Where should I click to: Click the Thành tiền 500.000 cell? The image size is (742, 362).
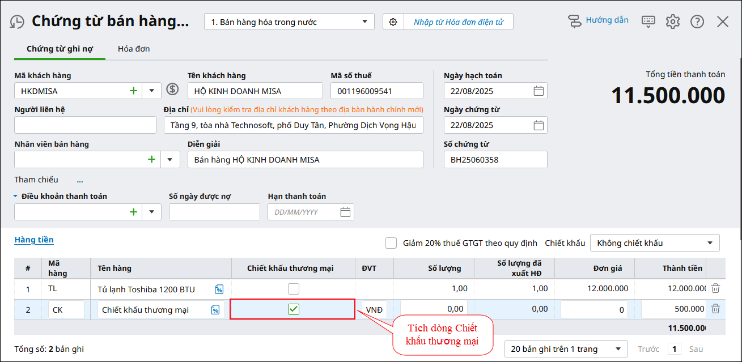[674, 309]
